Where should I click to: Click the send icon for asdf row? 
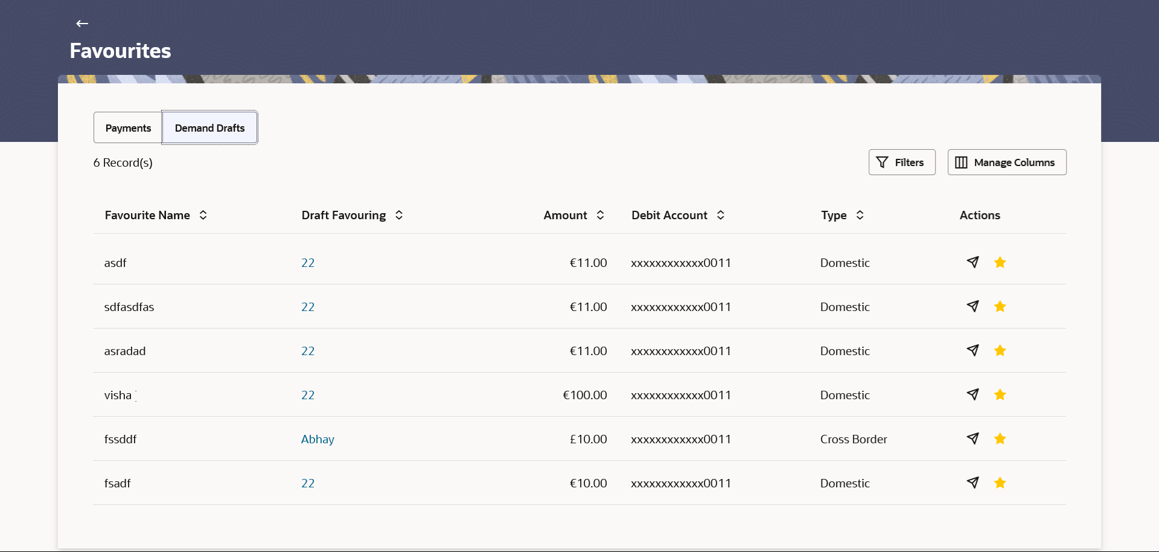tap(972, 262)
